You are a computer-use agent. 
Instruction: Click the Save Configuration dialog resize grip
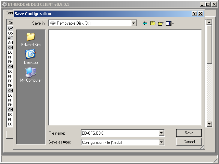pyautogui.click(x=202, y=147)
